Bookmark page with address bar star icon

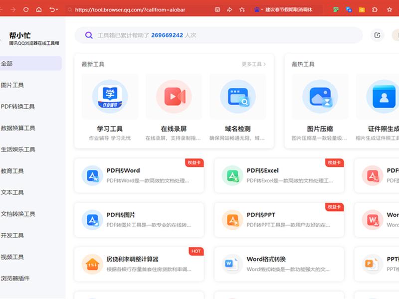click(x=242, y=9)
